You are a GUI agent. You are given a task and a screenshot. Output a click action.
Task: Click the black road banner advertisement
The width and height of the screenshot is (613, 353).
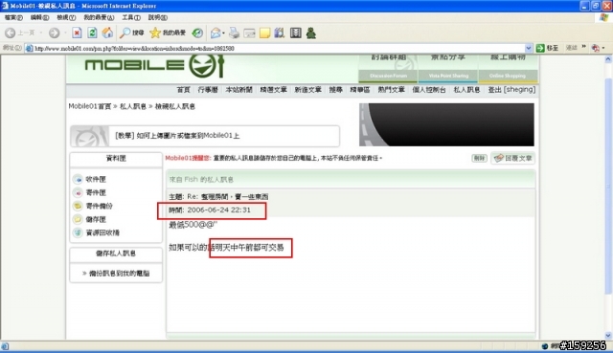coord(446,124)
